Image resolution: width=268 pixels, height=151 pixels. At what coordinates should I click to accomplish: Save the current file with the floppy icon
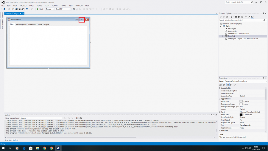(19, 9)
